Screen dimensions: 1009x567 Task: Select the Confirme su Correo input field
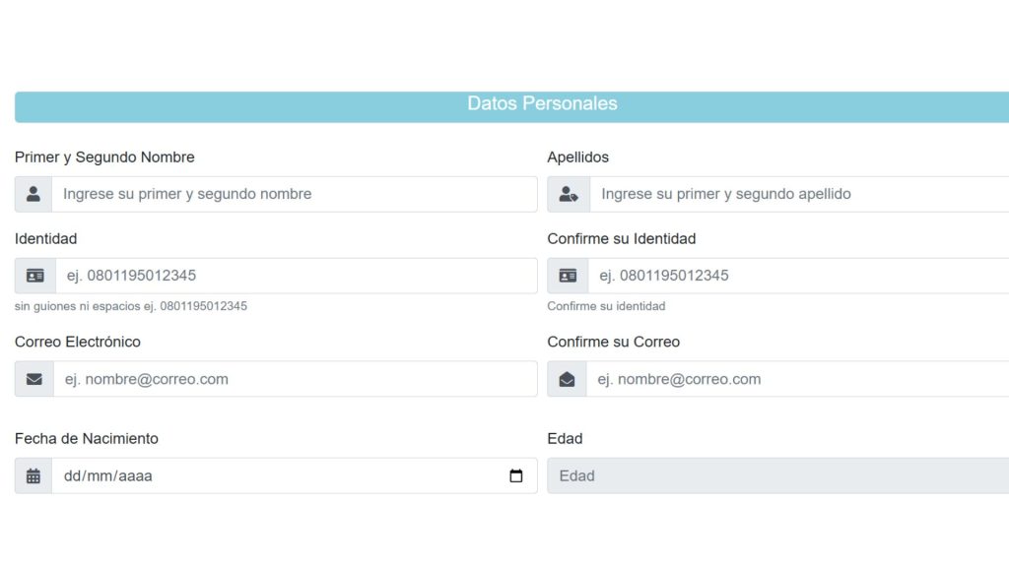[x=798, y=379]
